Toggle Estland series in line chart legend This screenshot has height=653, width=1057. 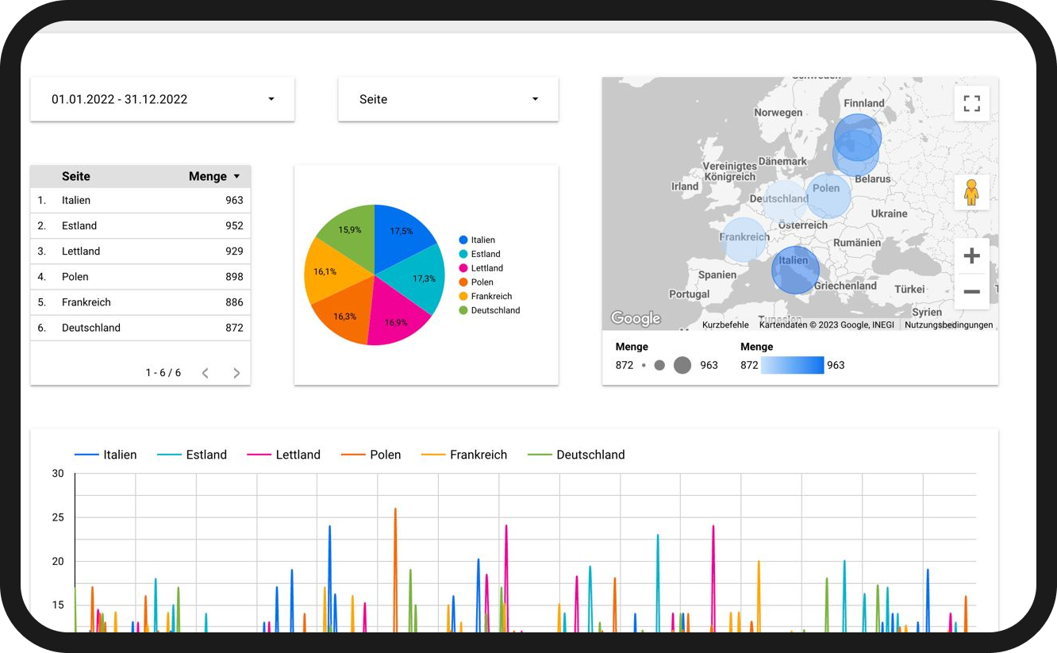click(x=192, y=455)
